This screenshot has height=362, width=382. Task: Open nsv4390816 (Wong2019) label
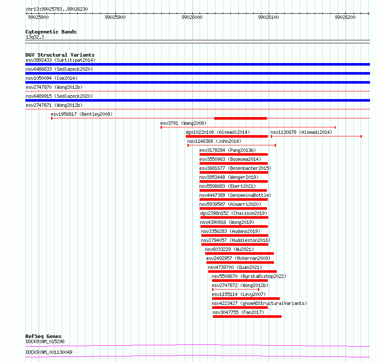point(227,222)
